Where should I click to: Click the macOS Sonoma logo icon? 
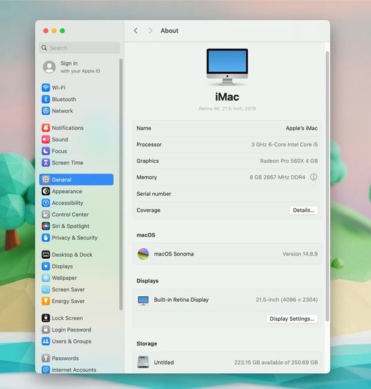tap(143, 254)
